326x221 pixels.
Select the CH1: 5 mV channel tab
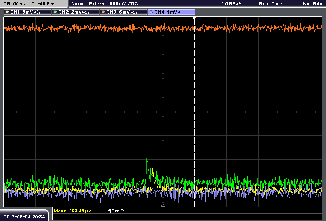point(27,12)
